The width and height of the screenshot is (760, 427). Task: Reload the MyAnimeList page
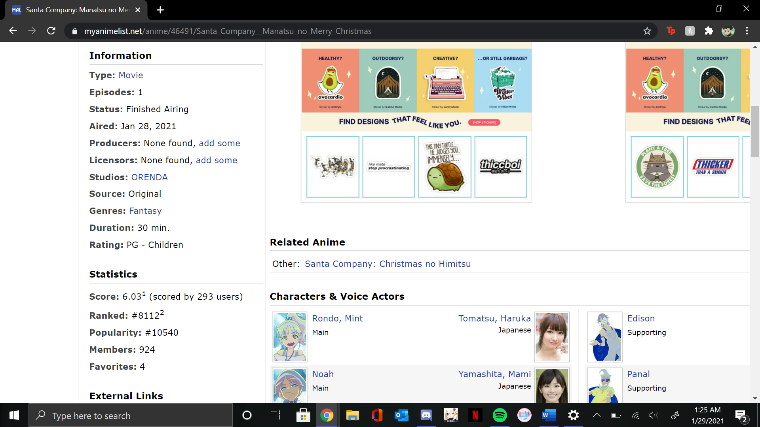tap(51, 31)
